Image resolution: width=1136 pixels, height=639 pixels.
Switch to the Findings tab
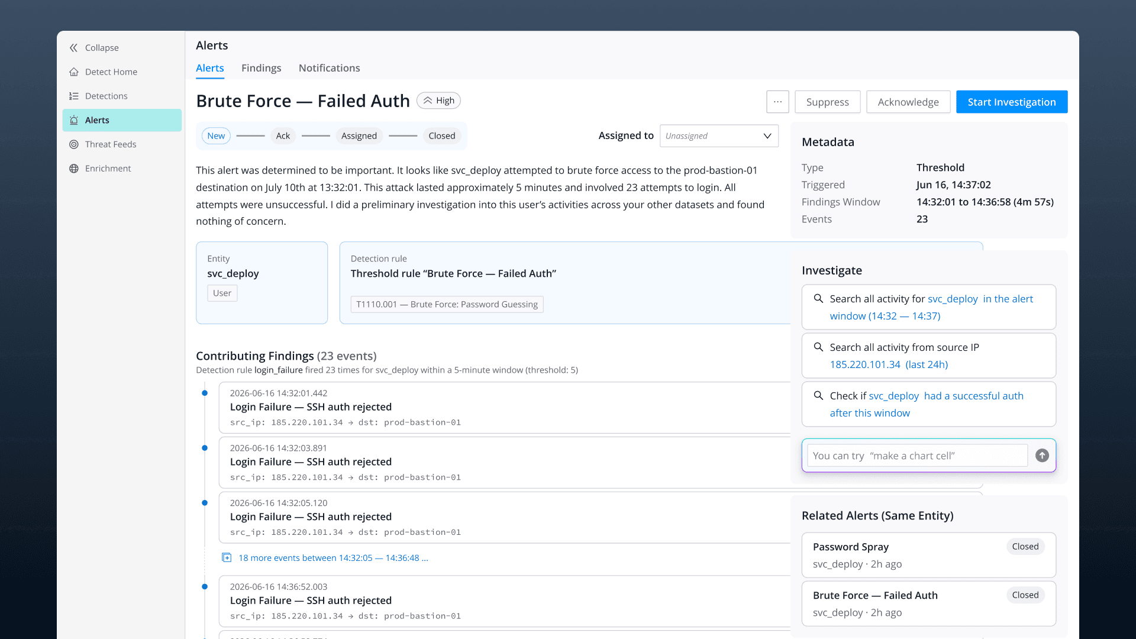point(261,68)
